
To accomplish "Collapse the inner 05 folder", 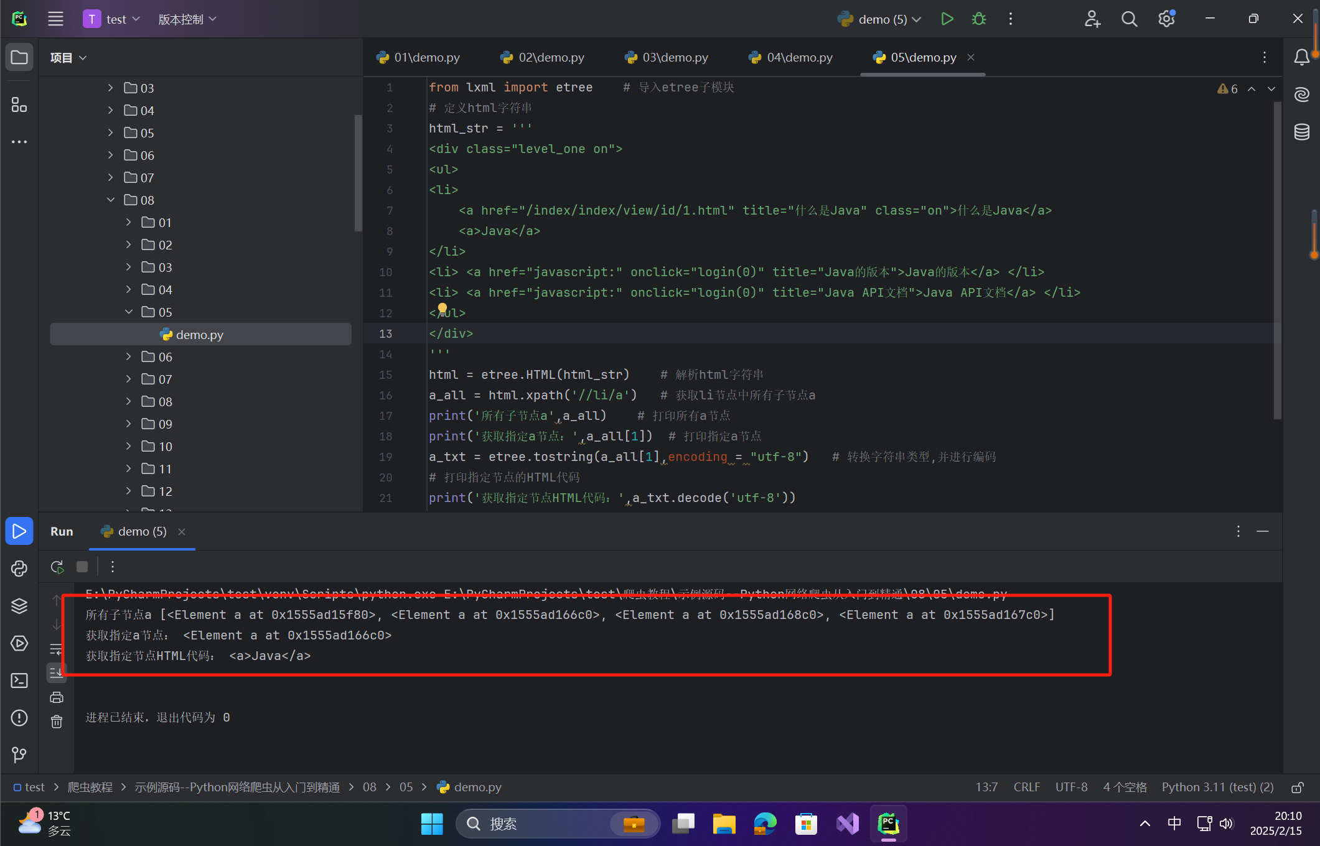I will click(x=129, y=312).
